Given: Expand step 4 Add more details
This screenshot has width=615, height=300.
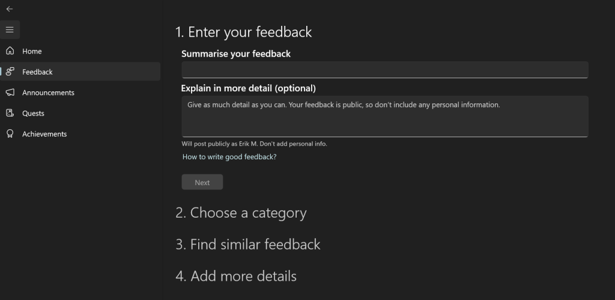Looking at the screenshot, I should pyautogui.click(x=236, y=277).
